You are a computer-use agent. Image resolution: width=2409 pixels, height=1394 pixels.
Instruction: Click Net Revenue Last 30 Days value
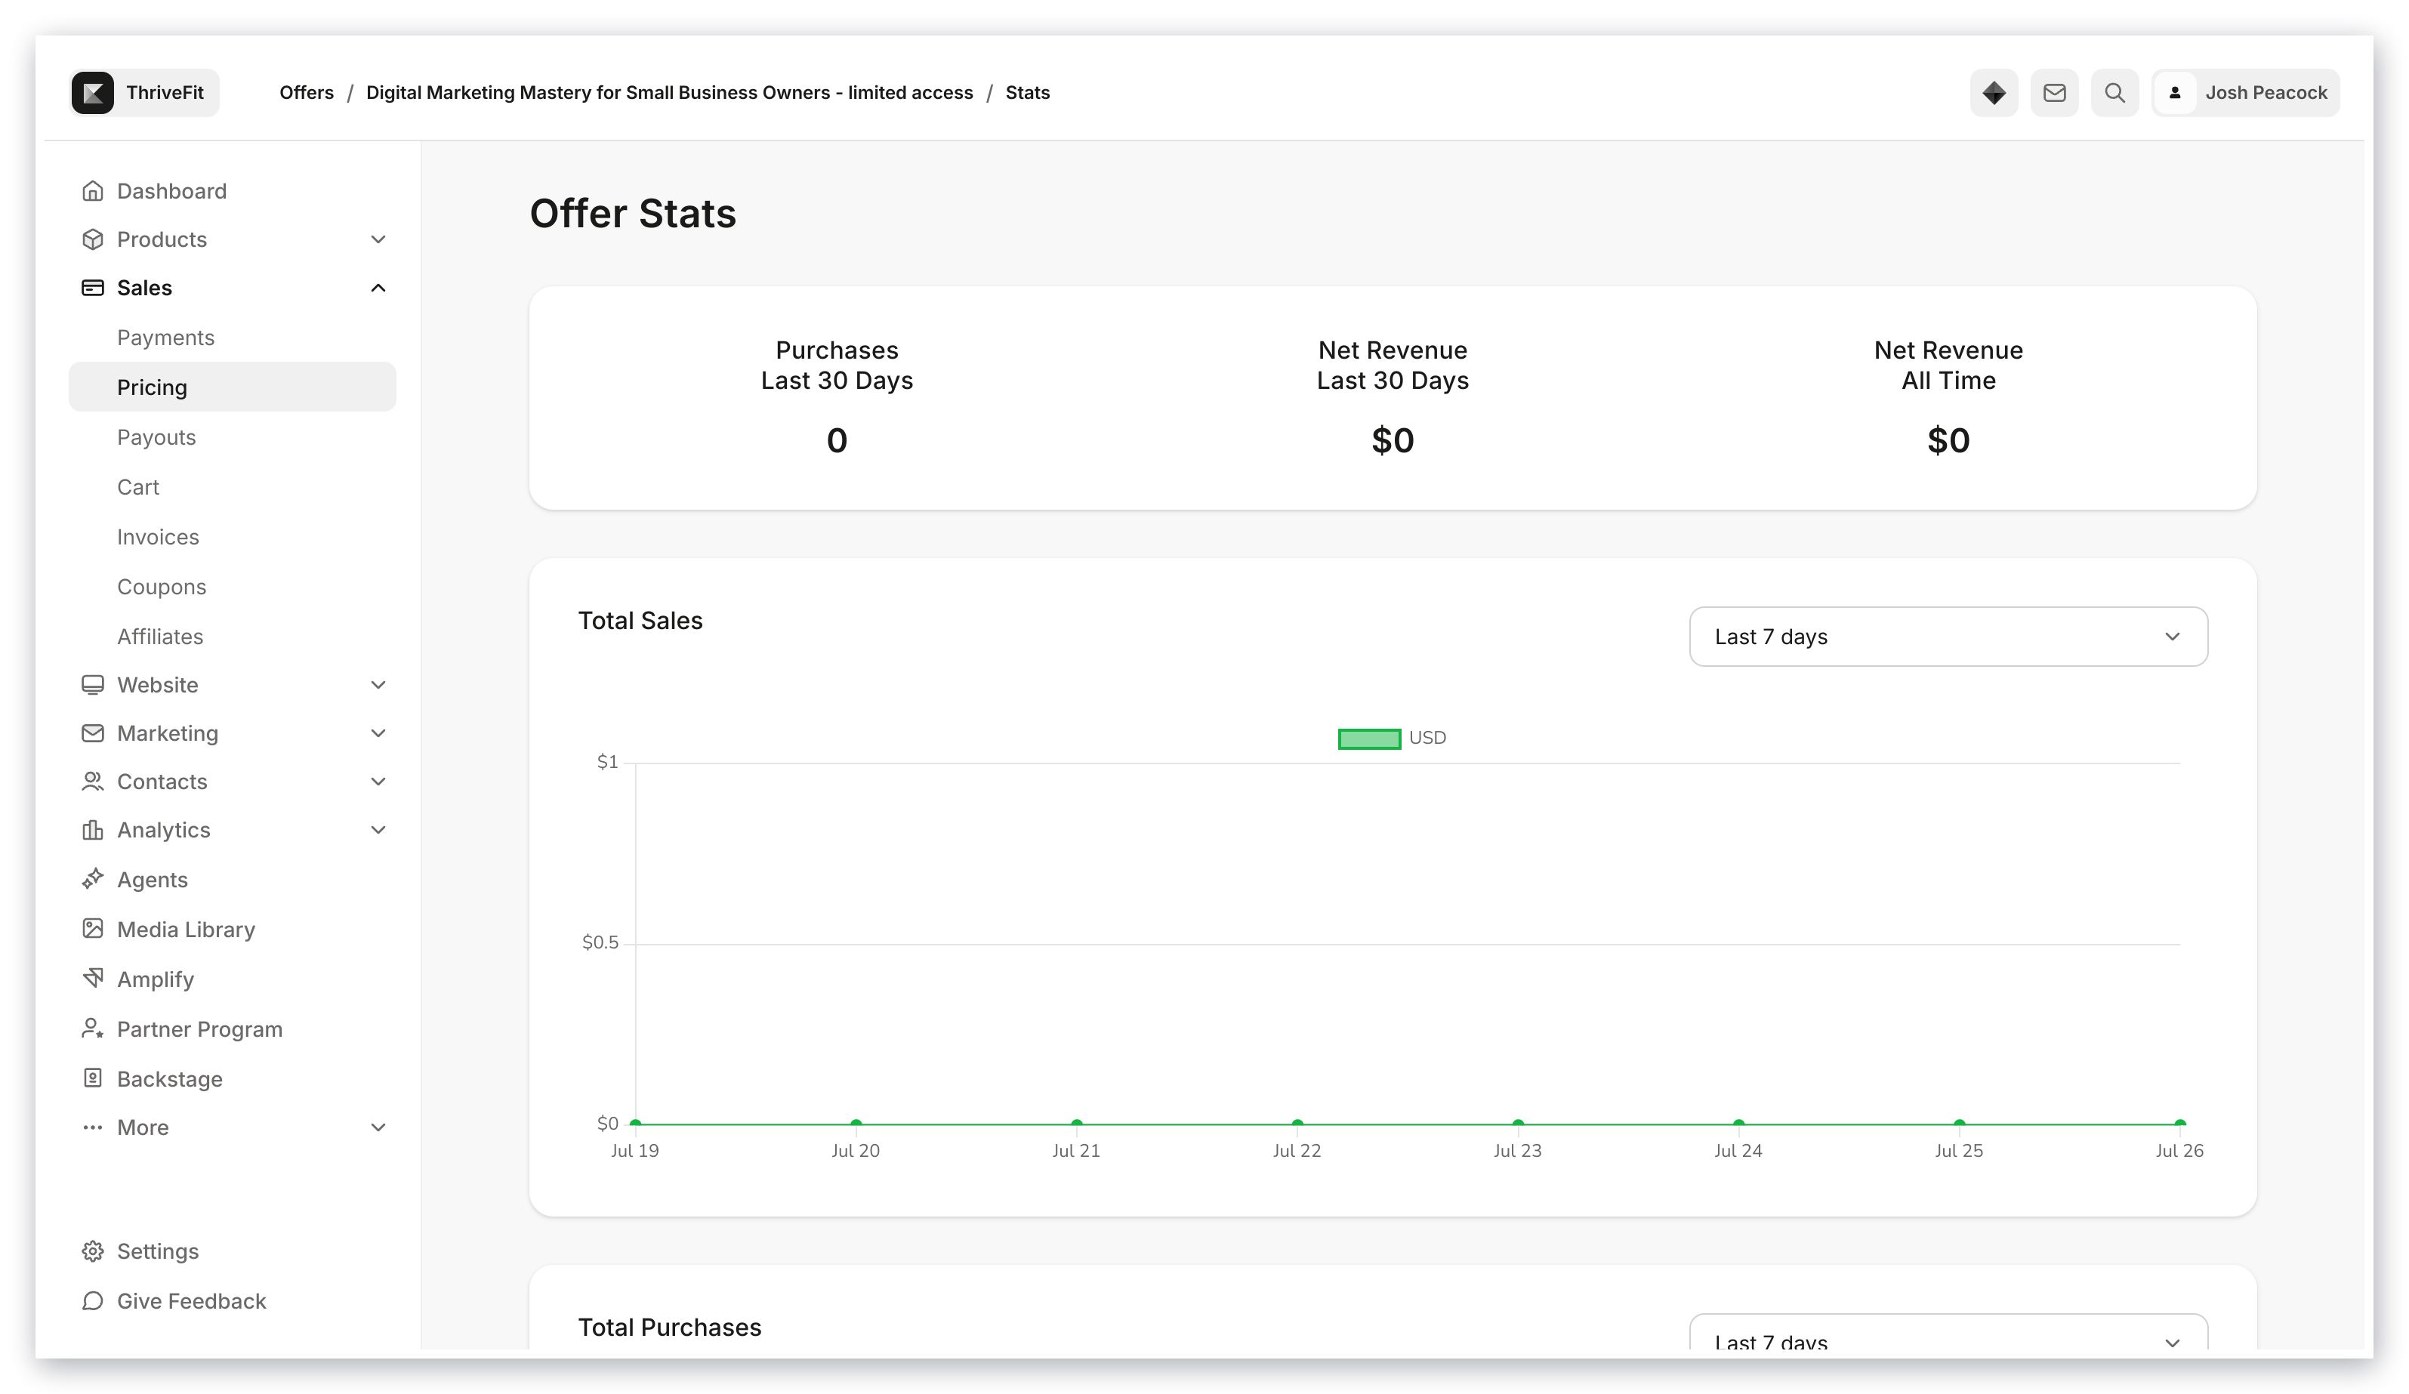point(1393,441)
